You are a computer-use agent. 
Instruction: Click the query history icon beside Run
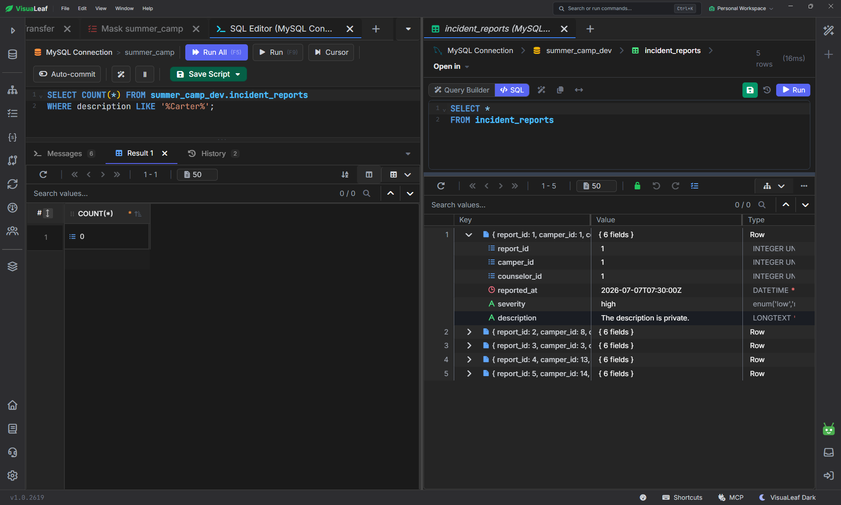[x=767, y=90]
